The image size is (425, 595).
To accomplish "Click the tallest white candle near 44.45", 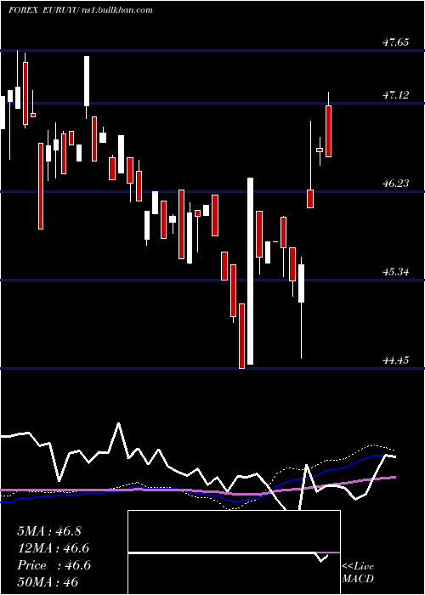I will (x=250, y=271).
